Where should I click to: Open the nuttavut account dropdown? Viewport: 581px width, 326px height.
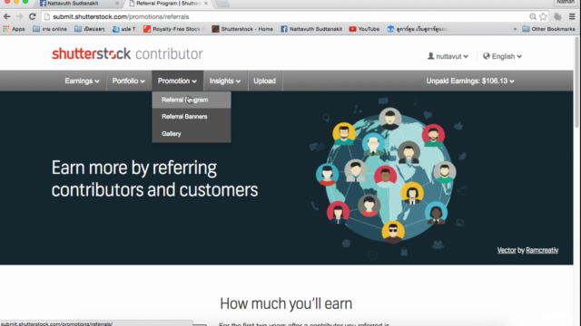448,56
